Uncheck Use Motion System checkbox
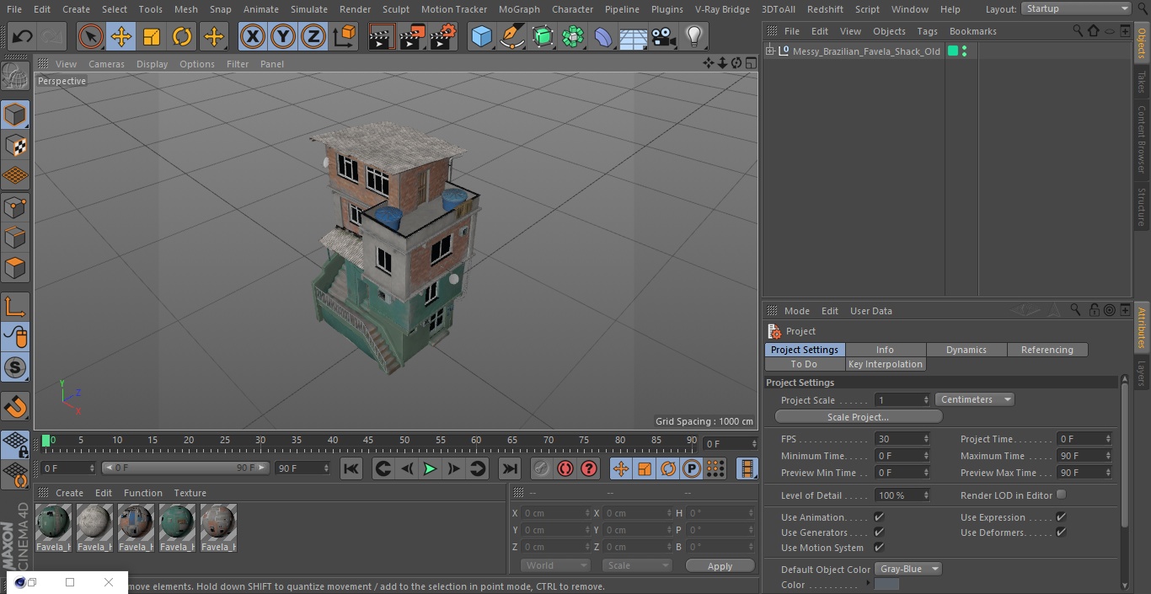 879,547
